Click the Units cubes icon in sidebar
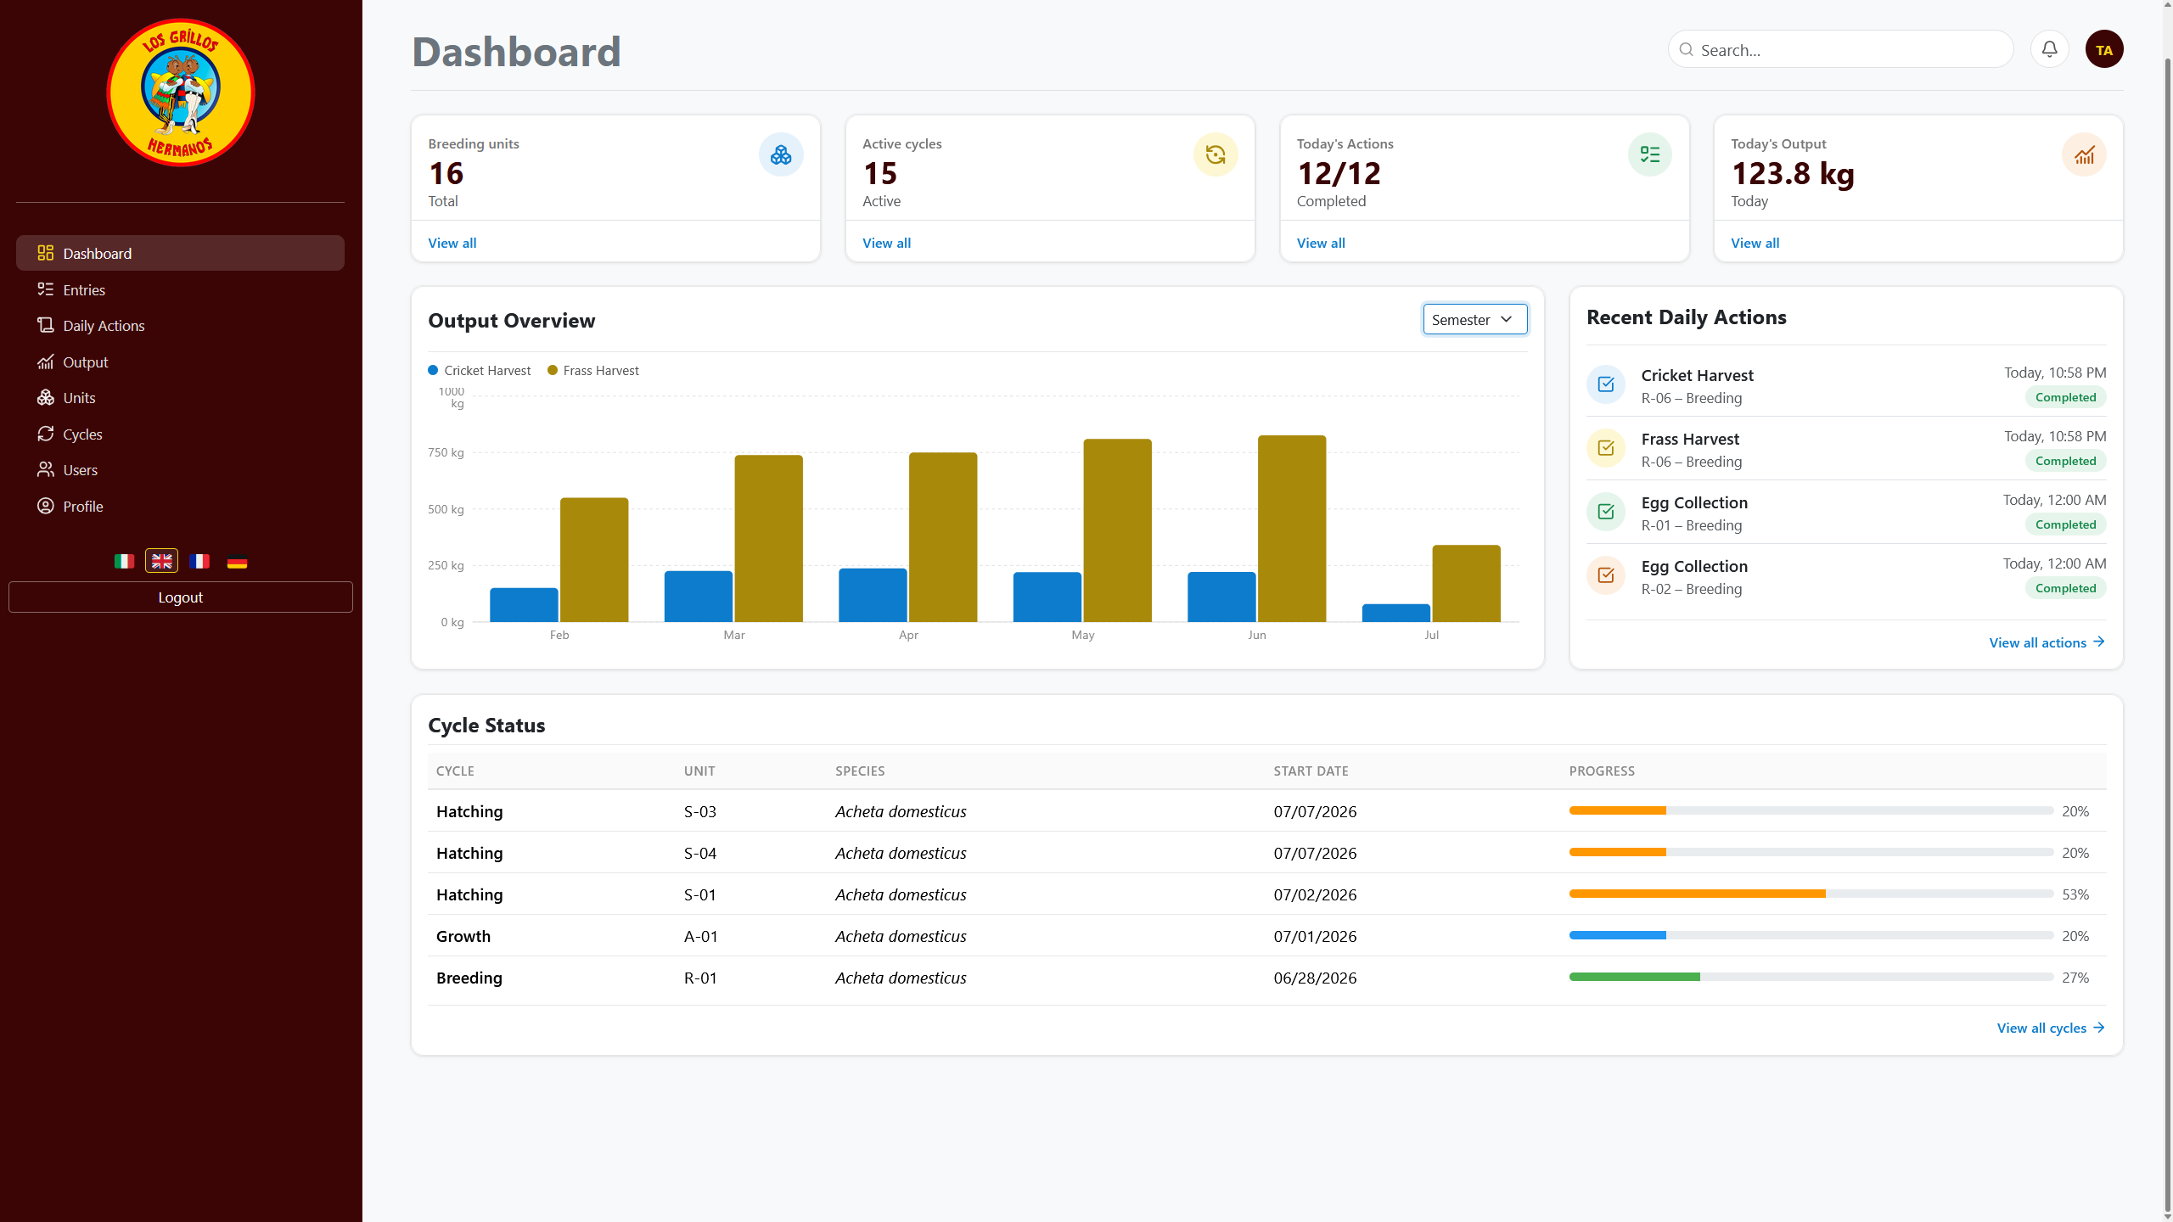Viewport: 2173px width, 1222px height. 46,397
